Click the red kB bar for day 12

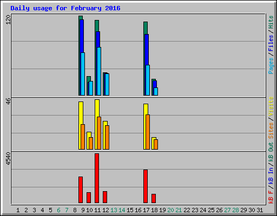[105, 197]
